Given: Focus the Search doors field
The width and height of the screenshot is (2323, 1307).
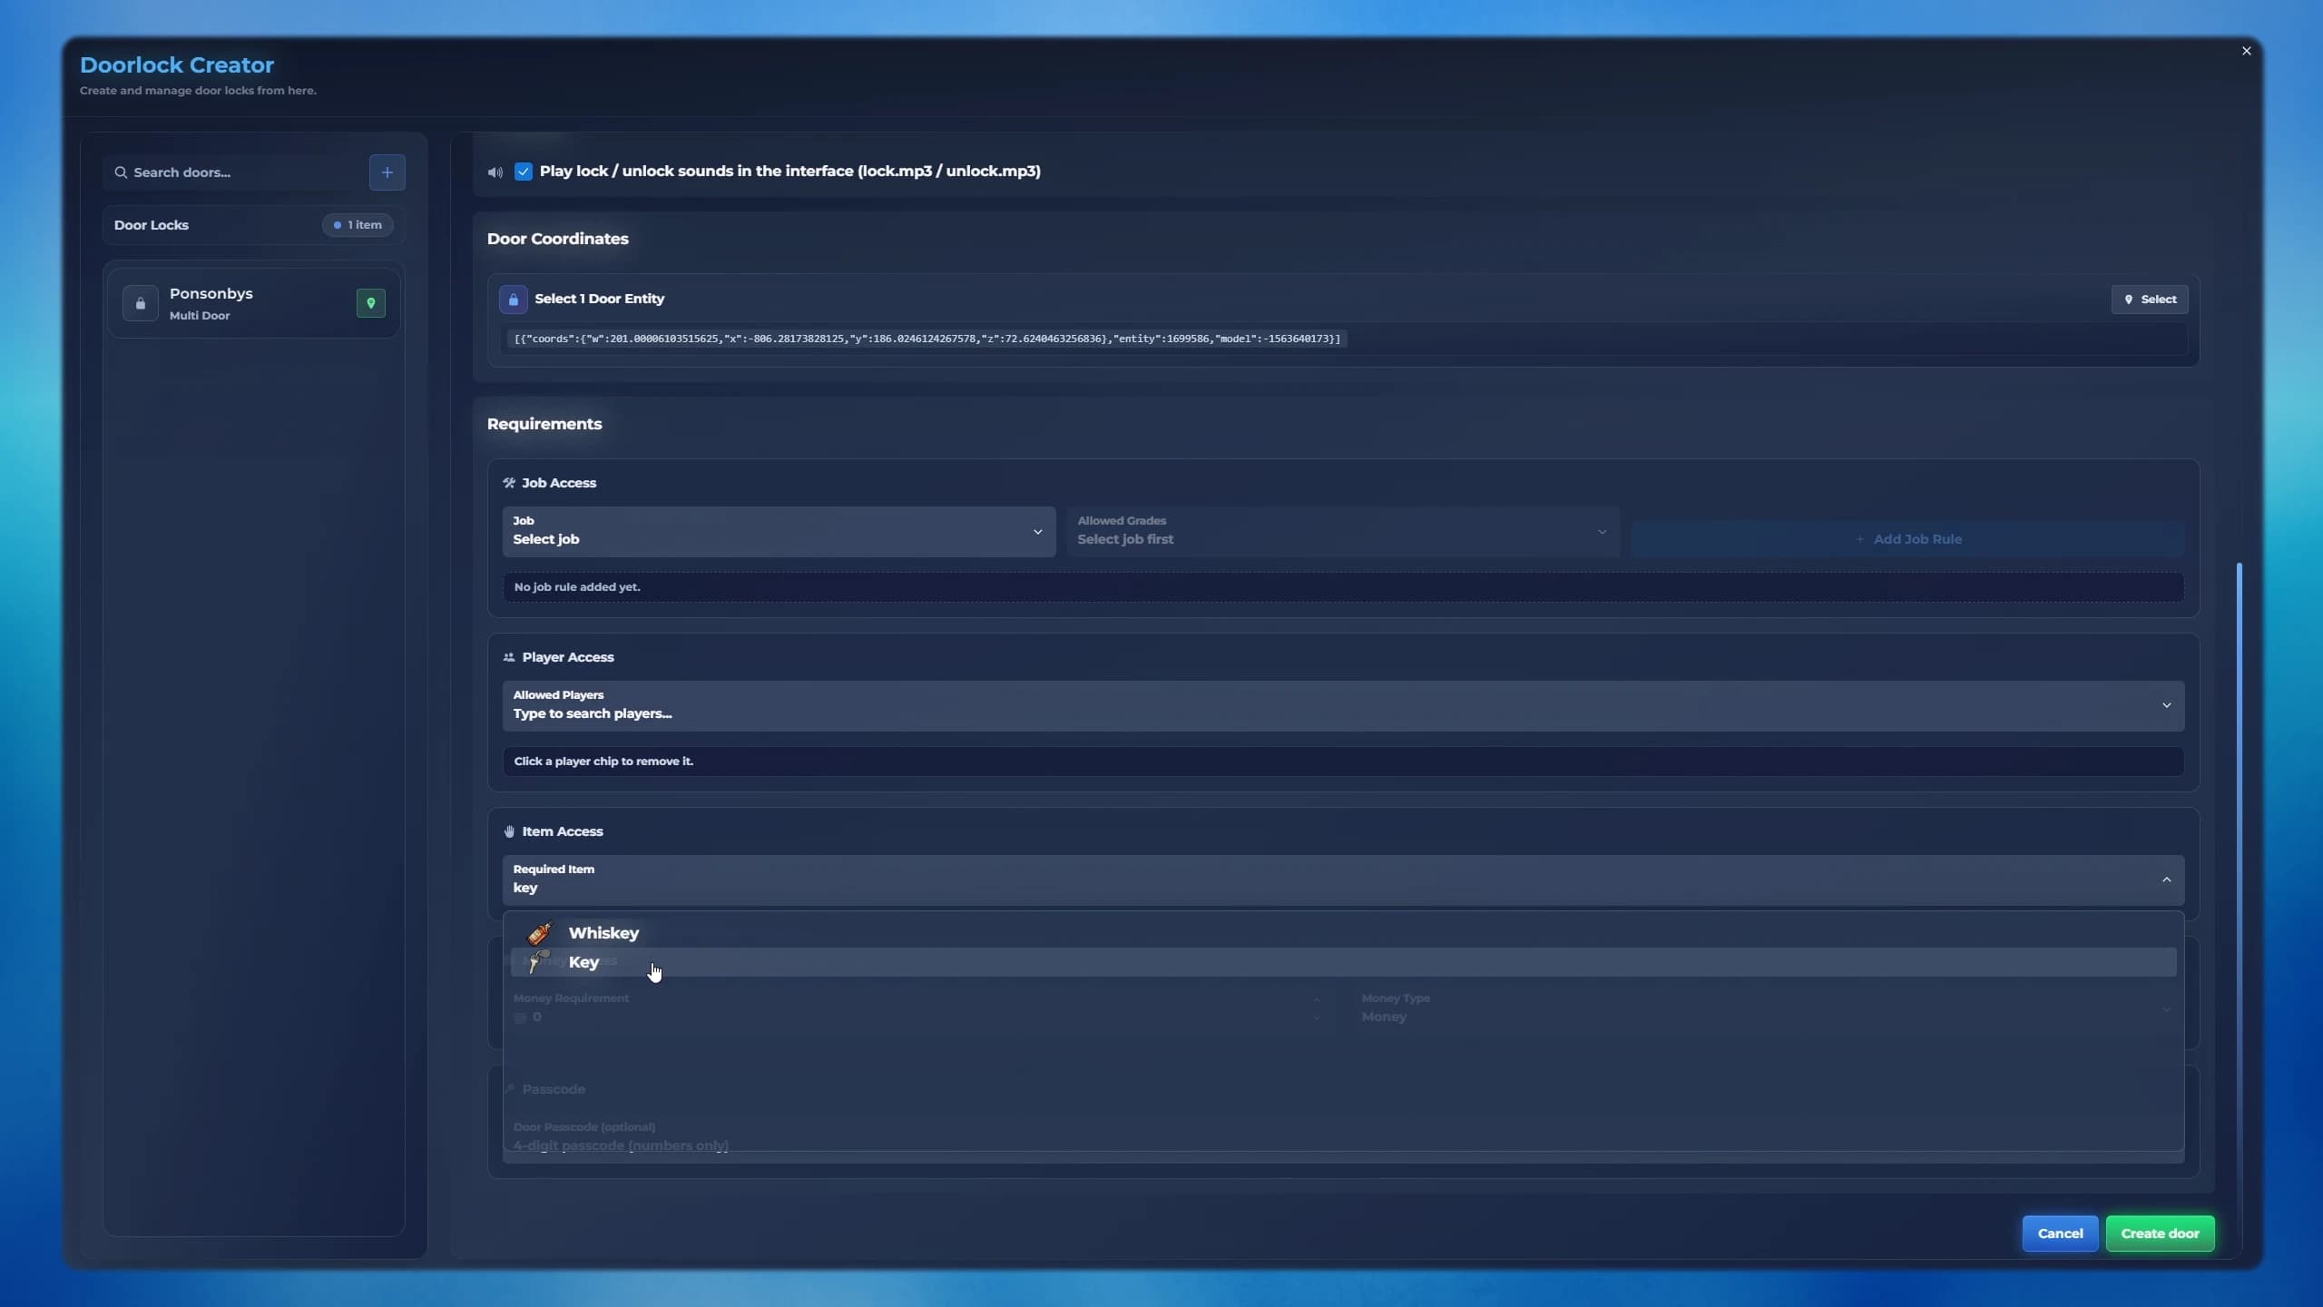Looking at the screenshot, I should 232,172.
